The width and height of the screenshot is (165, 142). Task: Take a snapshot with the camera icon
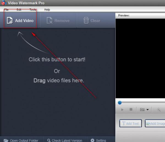(142, 110)
